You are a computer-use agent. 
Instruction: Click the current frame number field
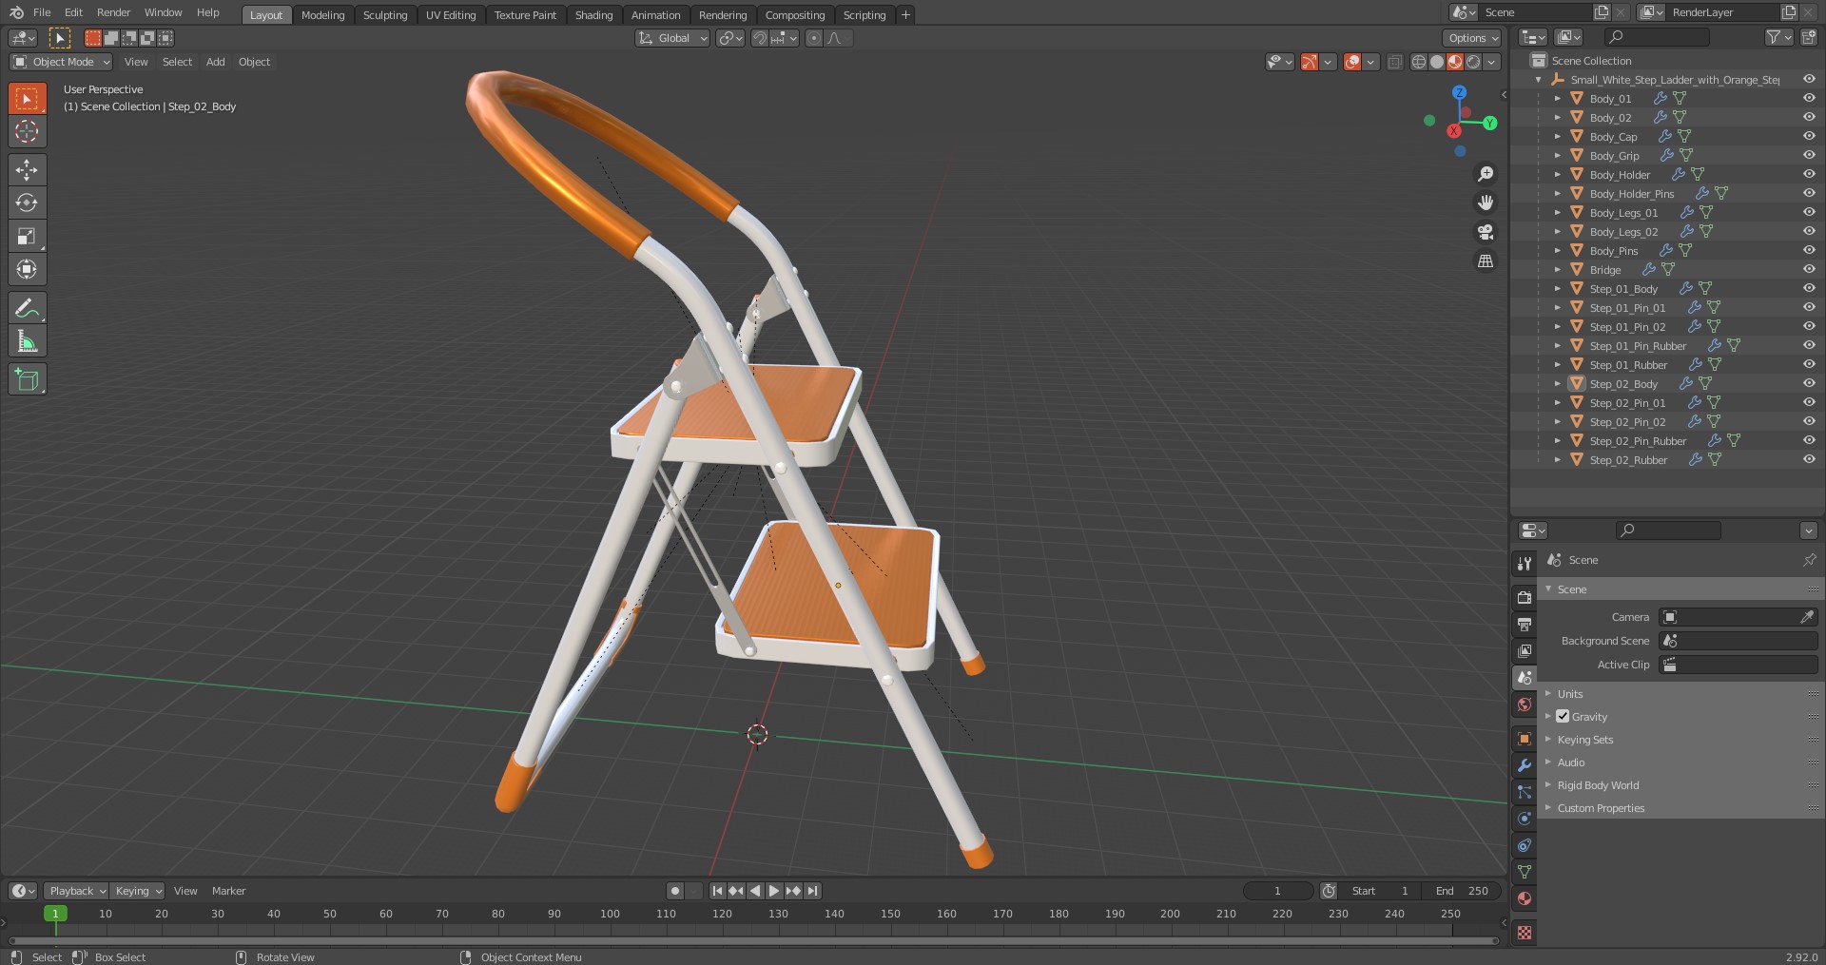(1277, 891)
